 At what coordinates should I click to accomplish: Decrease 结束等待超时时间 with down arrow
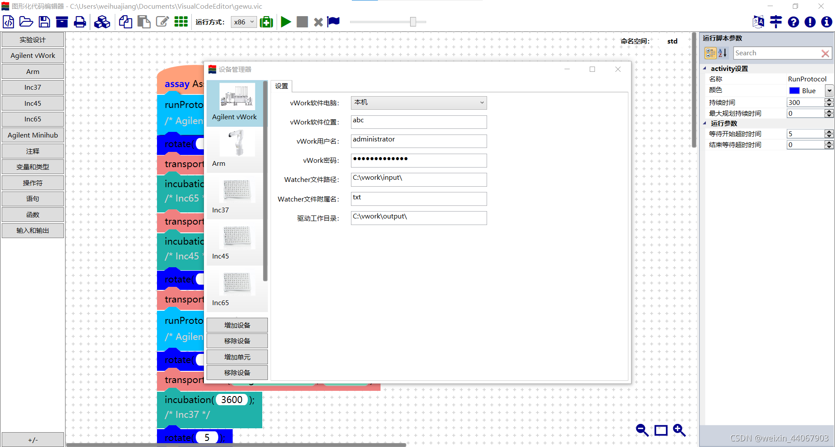(x=829, y=147)
